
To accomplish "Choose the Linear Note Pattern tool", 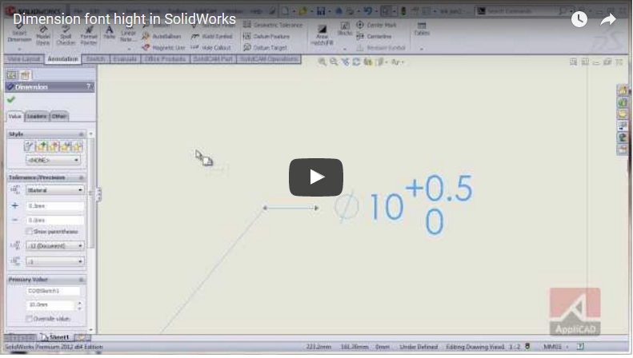I will coord(128,36).
